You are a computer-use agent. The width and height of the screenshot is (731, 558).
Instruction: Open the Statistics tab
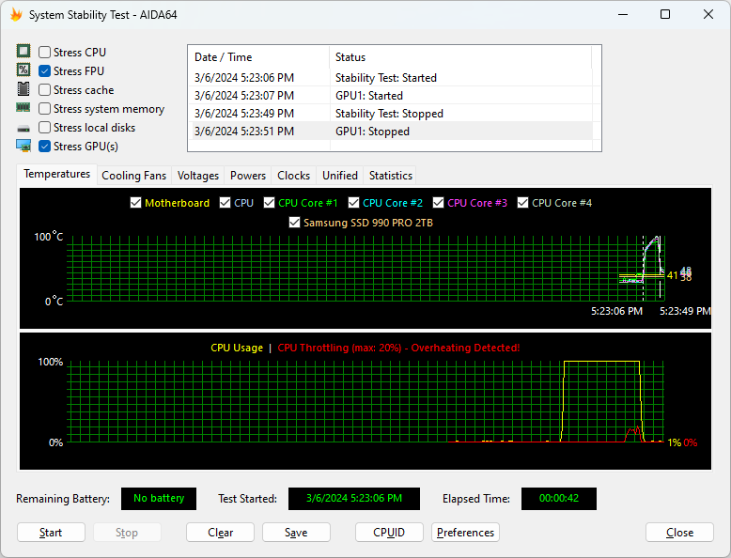(390, 176)
